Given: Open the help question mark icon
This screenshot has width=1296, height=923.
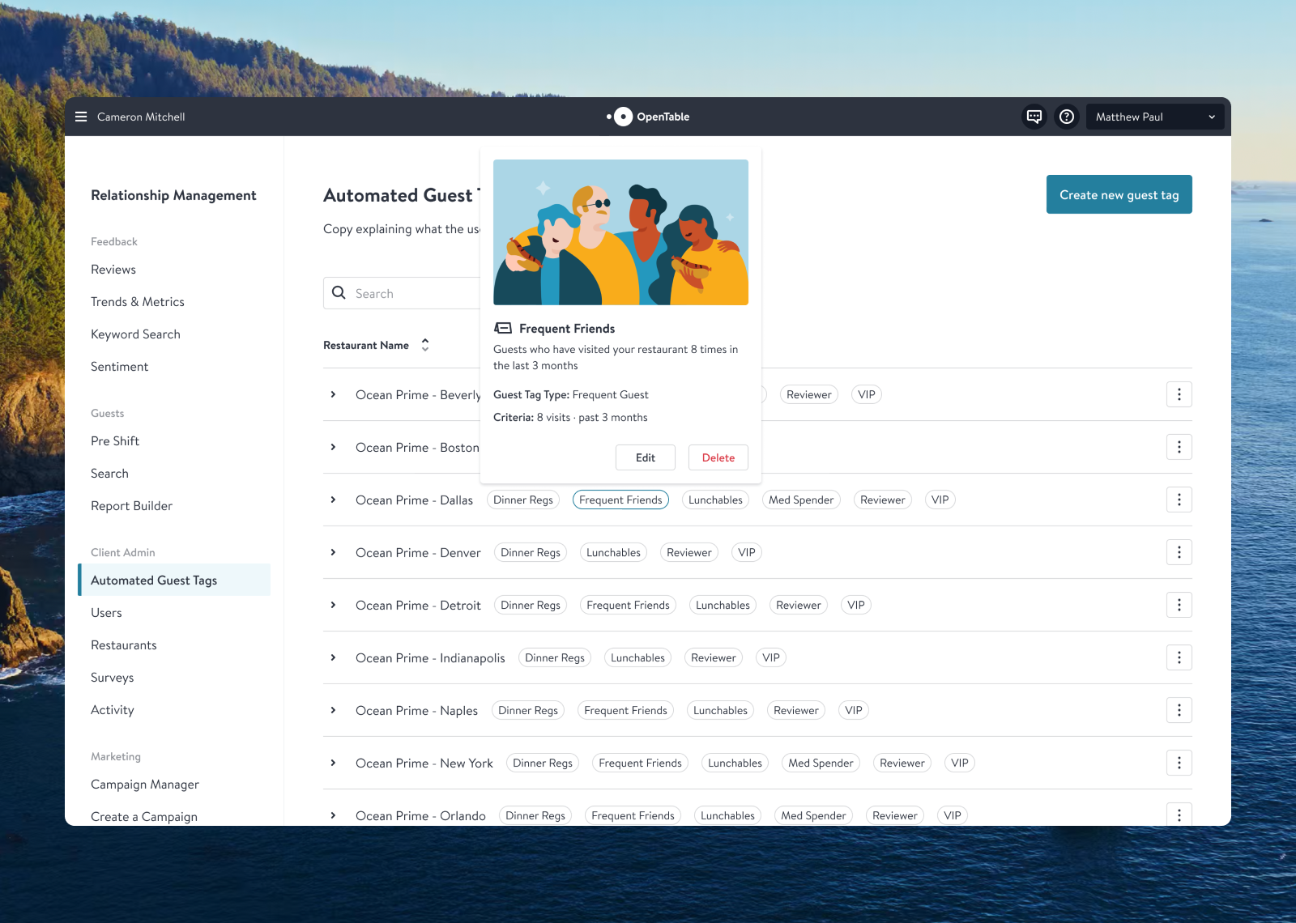Looking at the screenshot, I should click(x=1067, y=117).
